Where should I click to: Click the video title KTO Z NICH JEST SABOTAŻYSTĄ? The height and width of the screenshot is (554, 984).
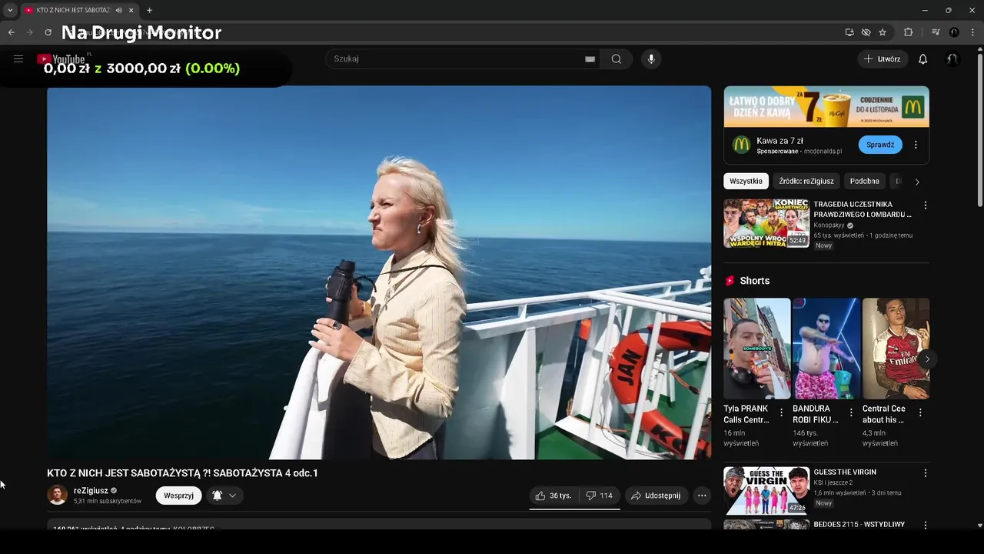(182, 473)
